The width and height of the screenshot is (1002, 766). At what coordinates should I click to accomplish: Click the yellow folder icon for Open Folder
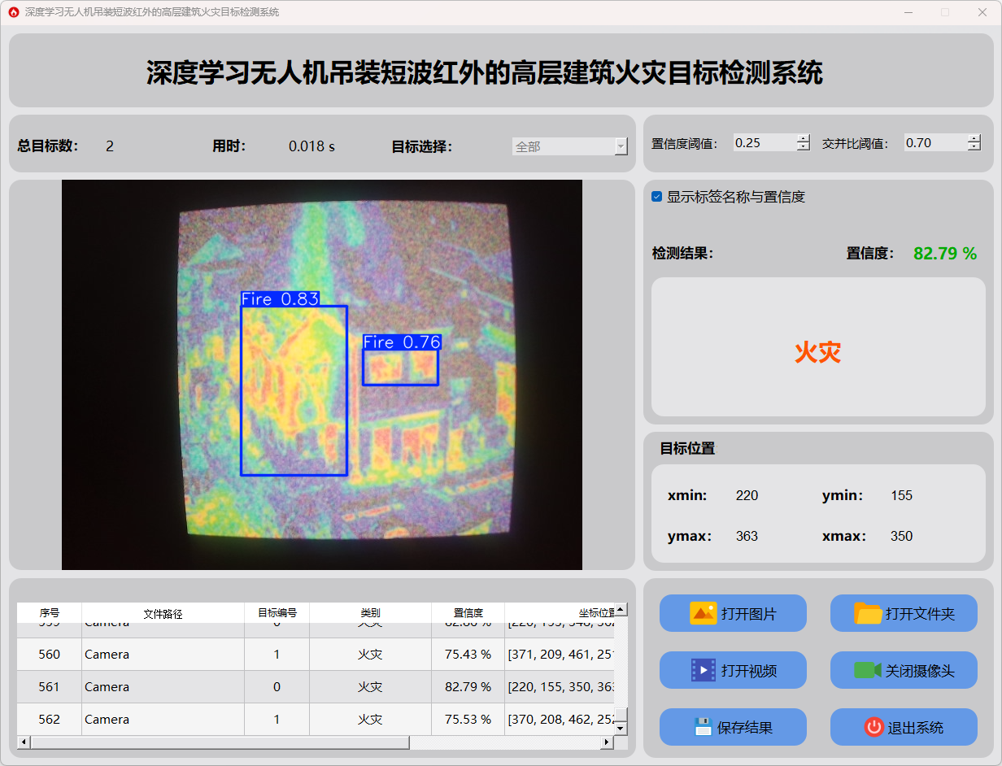tap(868, 613)
